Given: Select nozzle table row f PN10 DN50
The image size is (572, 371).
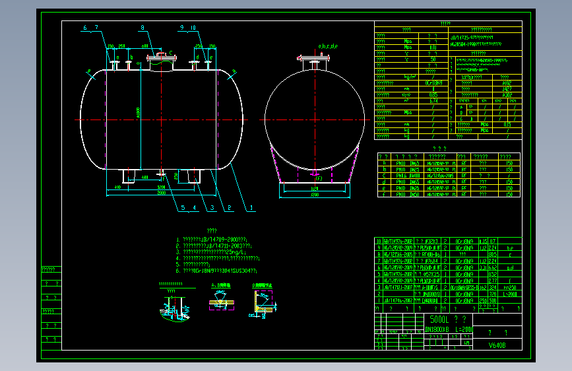Looking at the screenshot, I should click(449, 194).
